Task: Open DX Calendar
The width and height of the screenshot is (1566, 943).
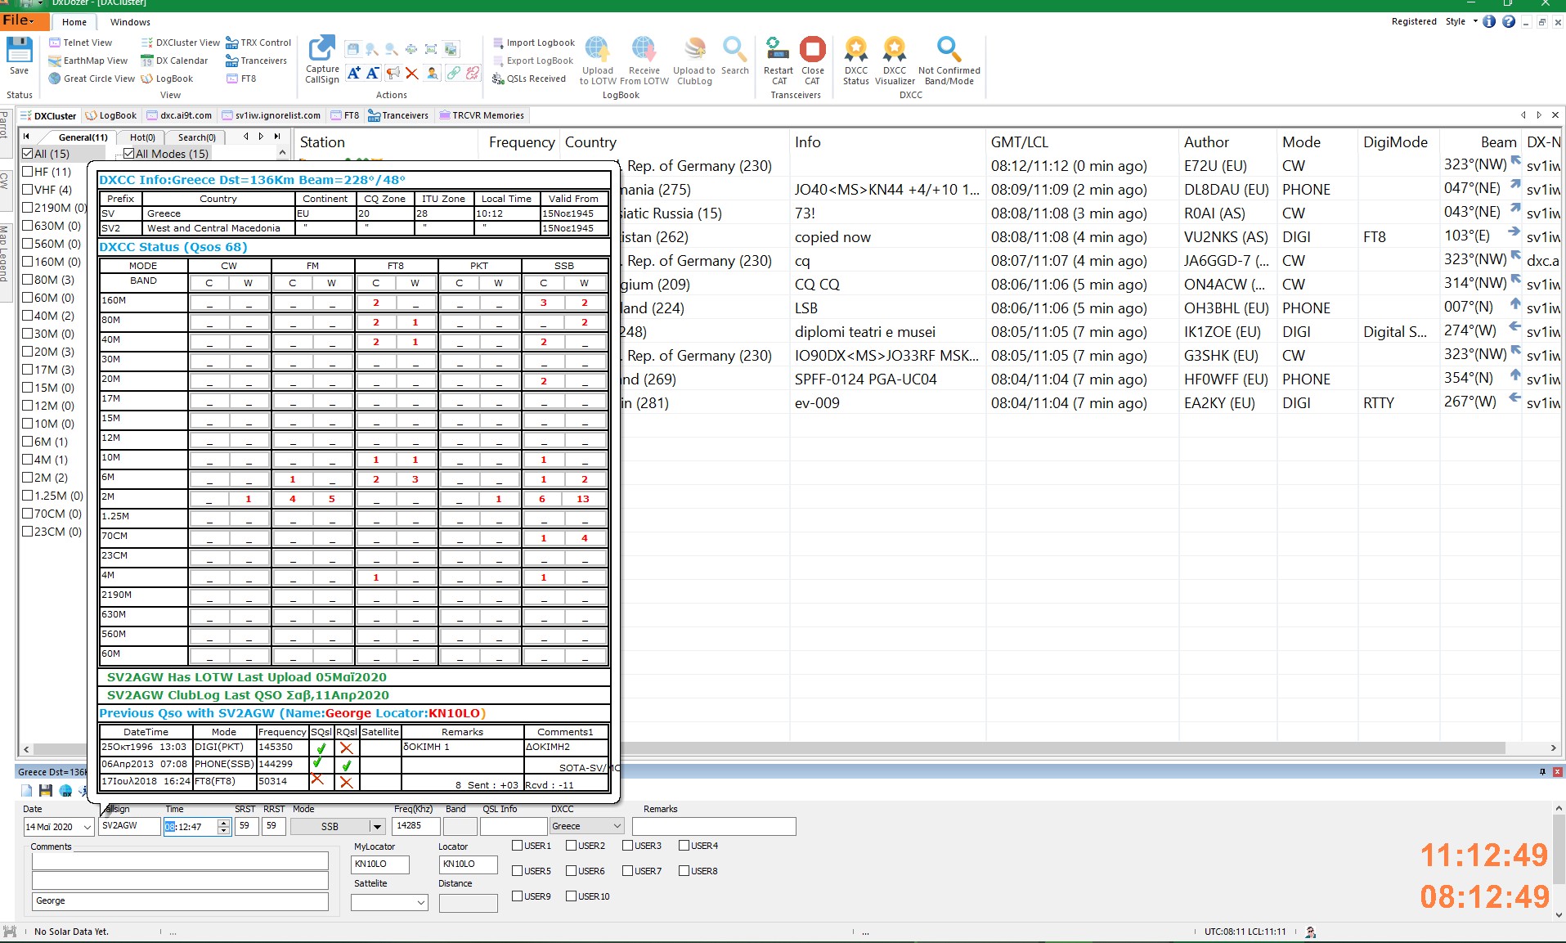Action: tap(174, 61)
